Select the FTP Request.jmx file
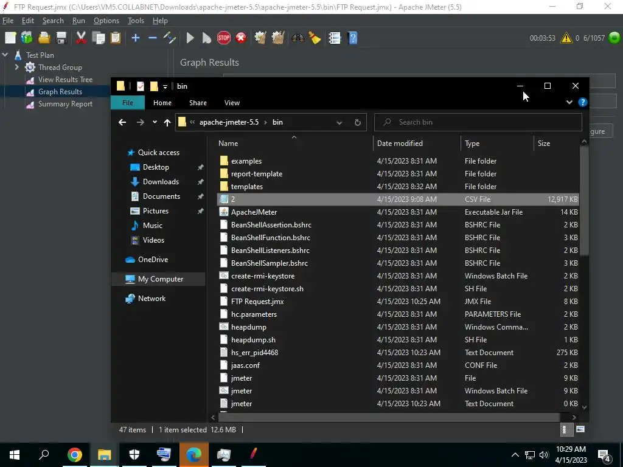The width and height of the screenshot is (623, 467). click(x=398, y=302)
